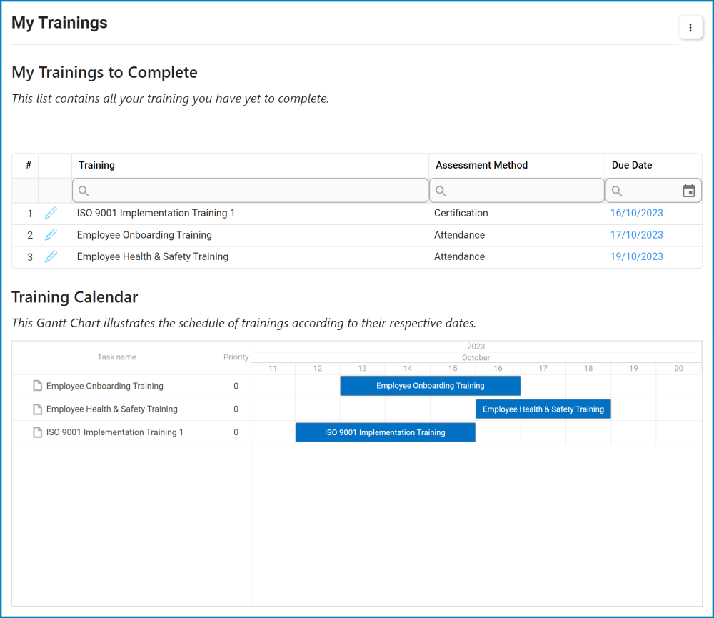The height and width of the screenshot is (618, 714).
Task: Open the Due Date calendar picker
Action: point(688,191)
